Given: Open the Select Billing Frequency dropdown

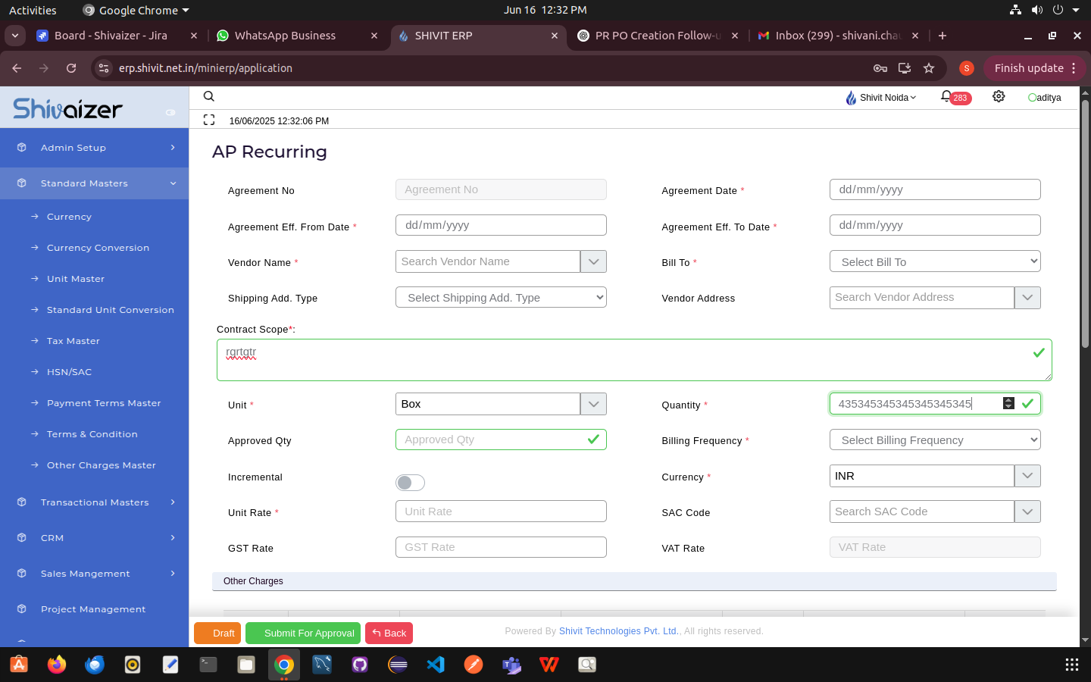Looking at the screenshot, I should [934, 440].
